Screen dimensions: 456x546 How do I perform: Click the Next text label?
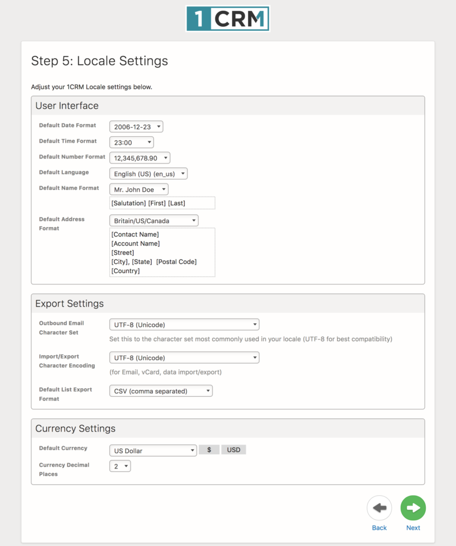[413, 528]
